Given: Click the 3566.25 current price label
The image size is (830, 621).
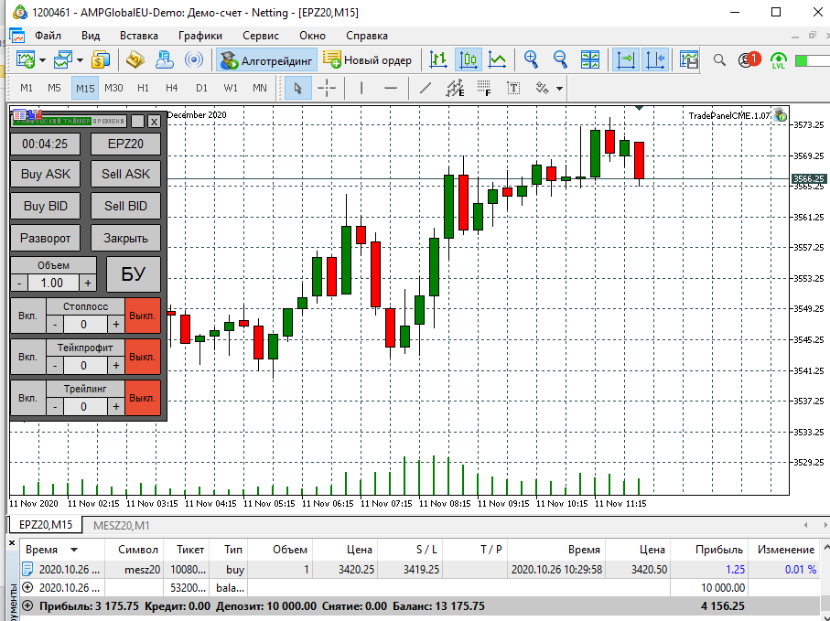Looking at the screenshot, I should pos(809,178).
